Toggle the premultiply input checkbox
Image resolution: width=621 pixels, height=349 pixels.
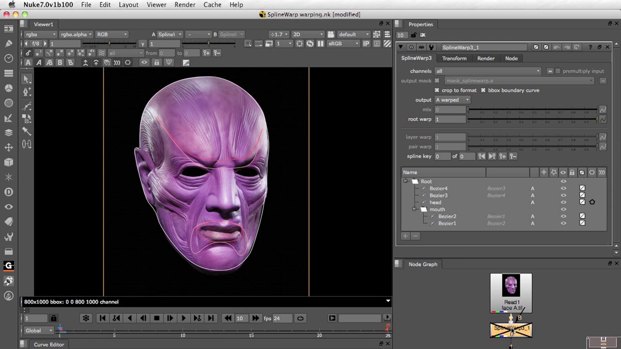coord(558,71)
